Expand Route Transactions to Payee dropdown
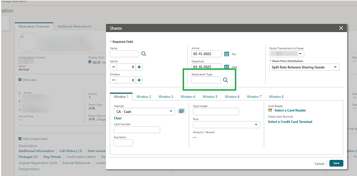The image size is (357, 176). pyautogui.click(x=300, y=54)
